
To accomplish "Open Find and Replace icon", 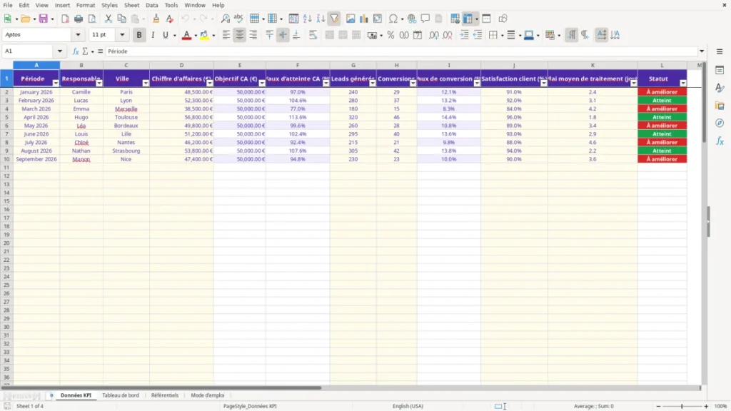I will click(225, 19).
